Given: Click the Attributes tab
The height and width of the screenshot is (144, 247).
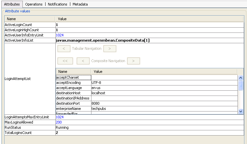Looking at the screenshot, I should tap(12, 4).
